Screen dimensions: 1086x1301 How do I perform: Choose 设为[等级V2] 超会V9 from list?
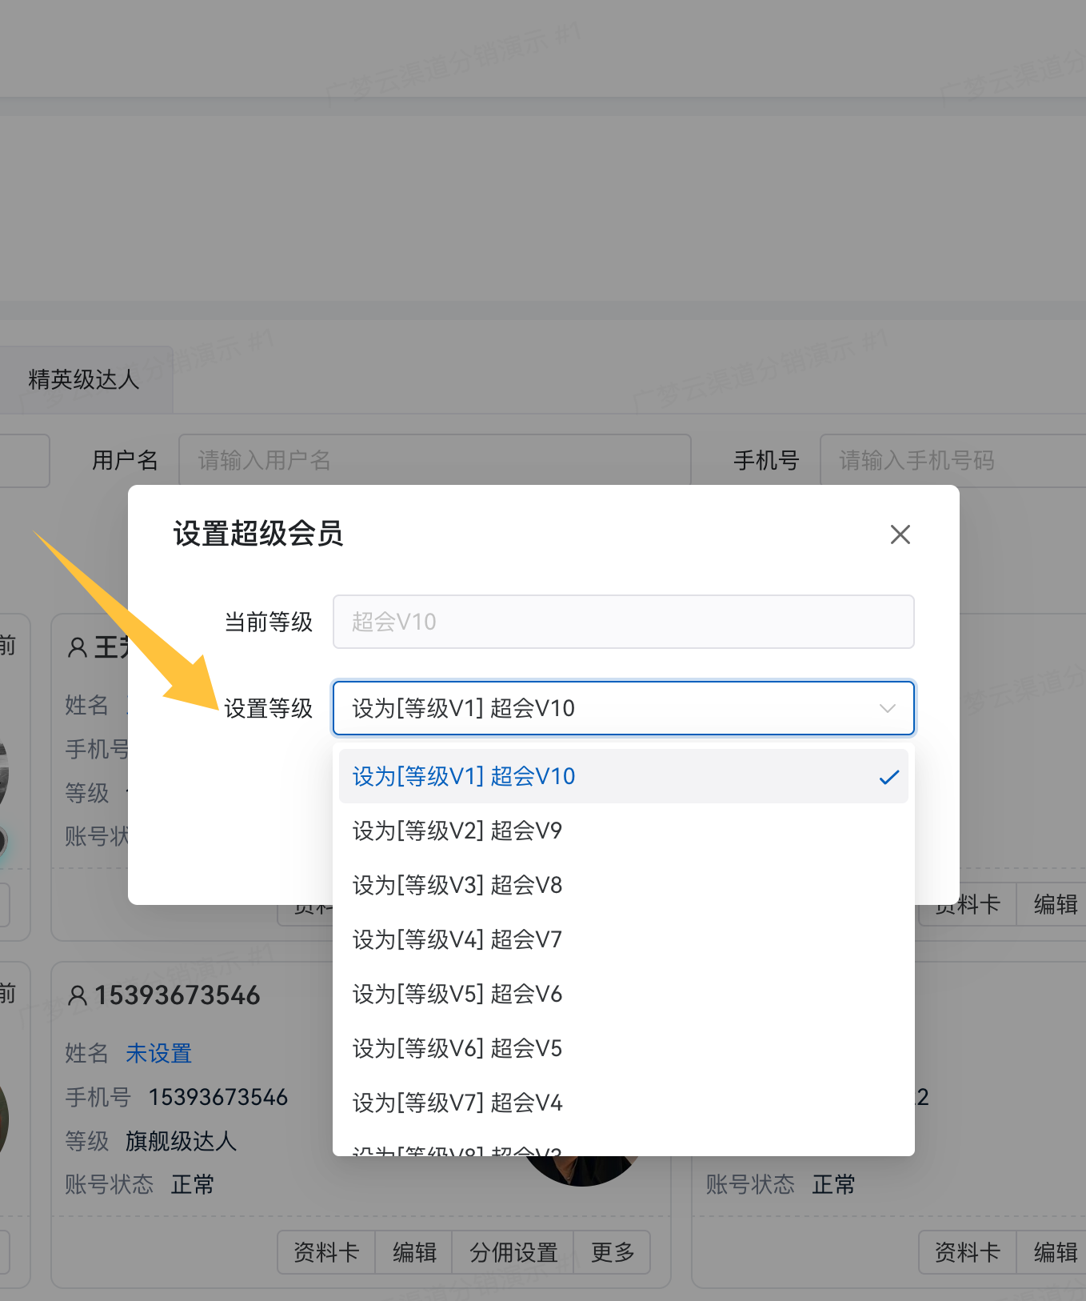(x=457, y=831)
